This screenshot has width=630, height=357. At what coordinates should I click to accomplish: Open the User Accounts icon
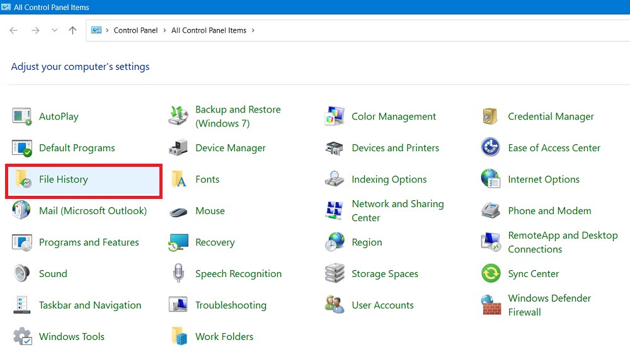tap(335, 305)
